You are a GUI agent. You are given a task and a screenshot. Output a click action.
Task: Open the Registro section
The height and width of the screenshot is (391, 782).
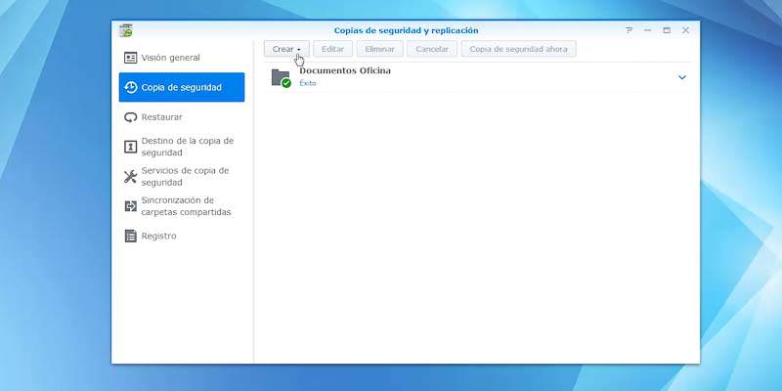(182, 236)
